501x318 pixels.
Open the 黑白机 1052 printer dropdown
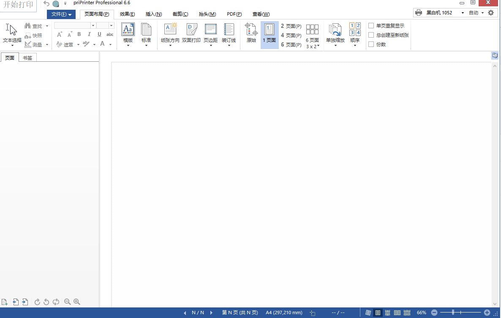click(463, 12)
